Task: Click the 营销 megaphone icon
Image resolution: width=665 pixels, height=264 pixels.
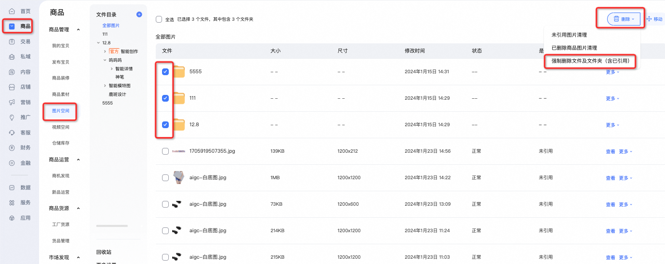Action: coord(12,102)
